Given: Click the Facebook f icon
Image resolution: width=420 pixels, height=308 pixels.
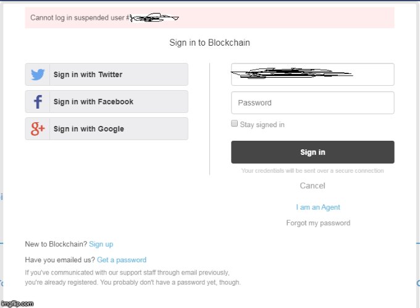Looking at the screenshot, I should point(38,102).
